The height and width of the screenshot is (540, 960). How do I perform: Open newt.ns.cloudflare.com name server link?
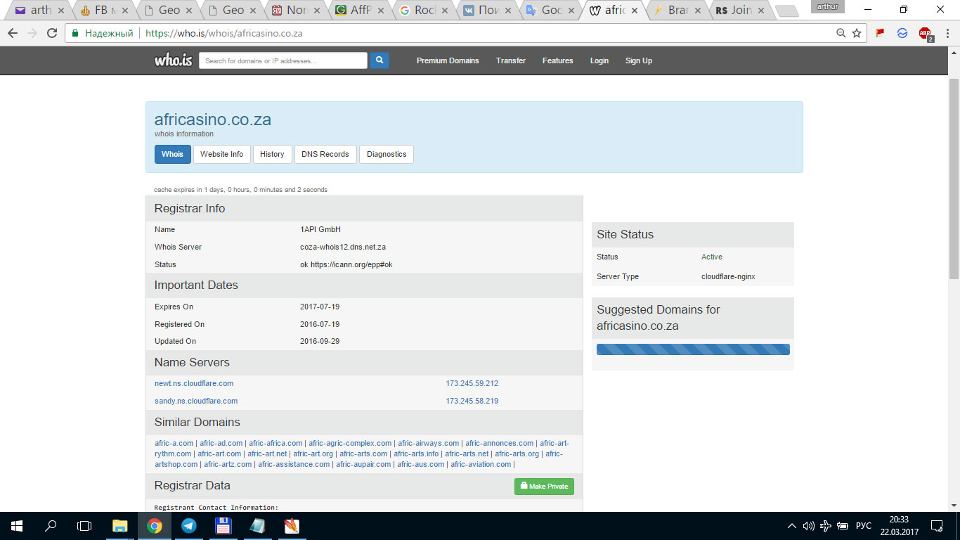[194, 383]
